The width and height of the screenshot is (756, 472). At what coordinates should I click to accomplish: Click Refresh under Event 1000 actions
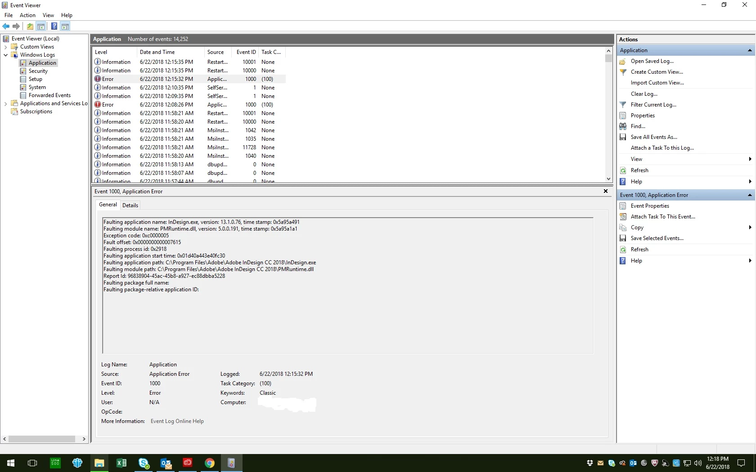[639, 249]
